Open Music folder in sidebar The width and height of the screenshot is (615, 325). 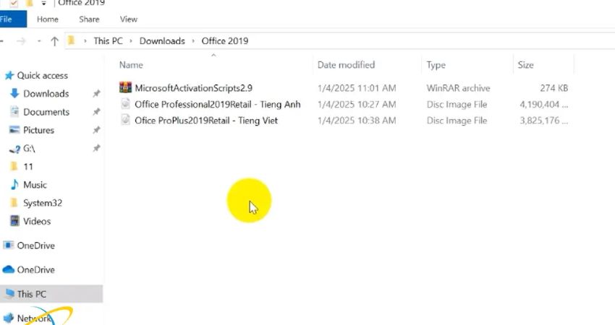click(x=35, y=185)
